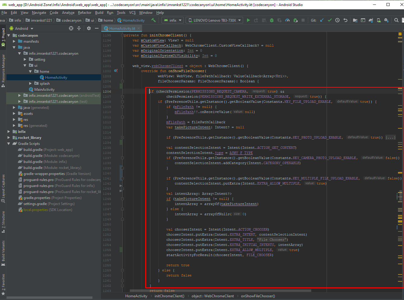Click the Build hammer icon

pyautogui.click(x=154, y=20)
